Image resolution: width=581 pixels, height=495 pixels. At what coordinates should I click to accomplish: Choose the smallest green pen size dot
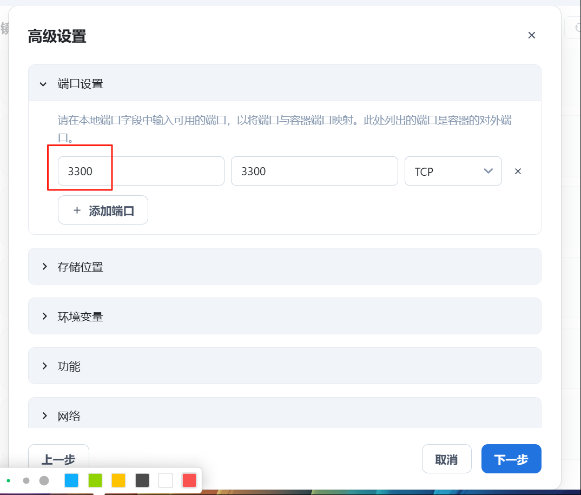coord(8,480)
